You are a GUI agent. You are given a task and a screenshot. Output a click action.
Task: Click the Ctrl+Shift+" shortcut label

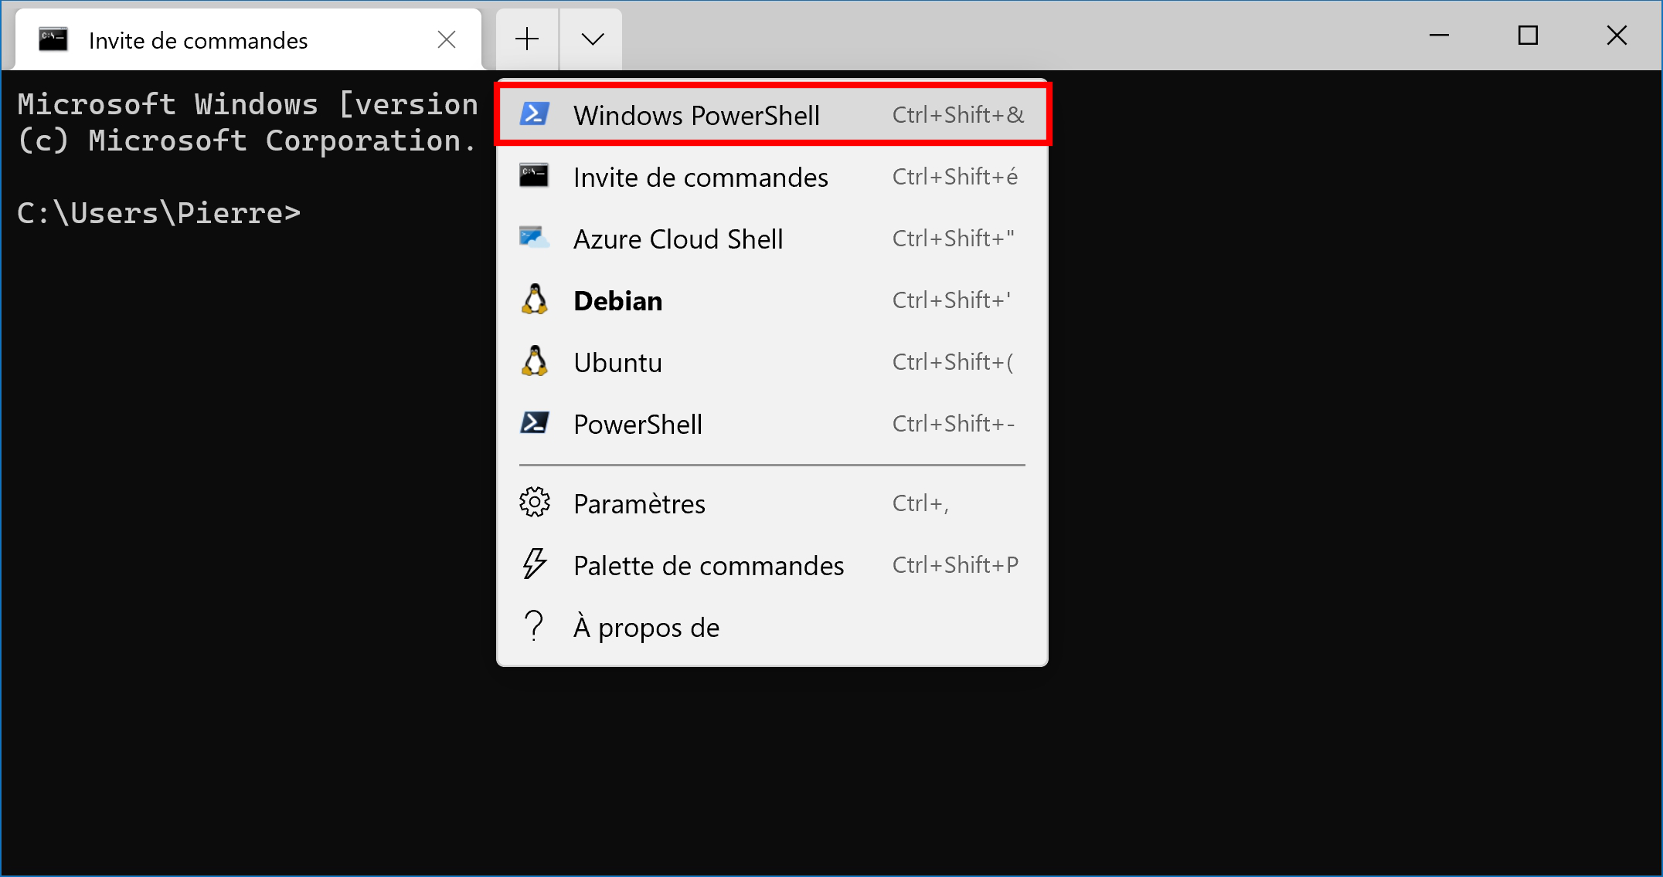[x=954, y=238]
